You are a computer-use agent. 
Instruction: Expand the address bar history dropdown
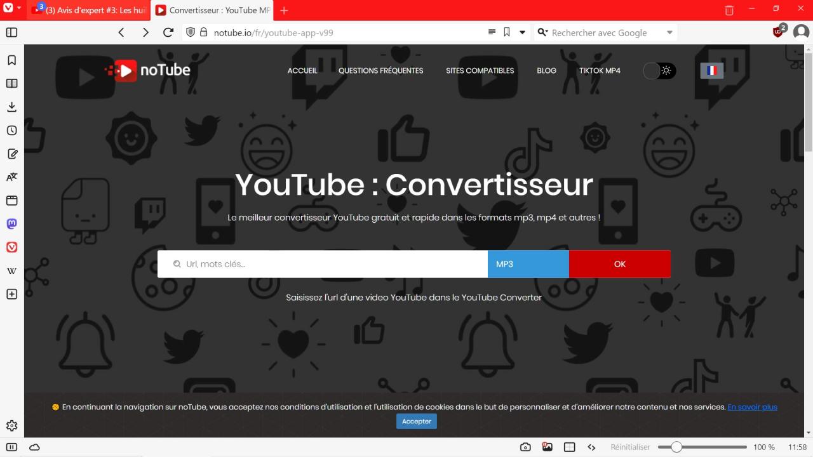pos(522,32)
